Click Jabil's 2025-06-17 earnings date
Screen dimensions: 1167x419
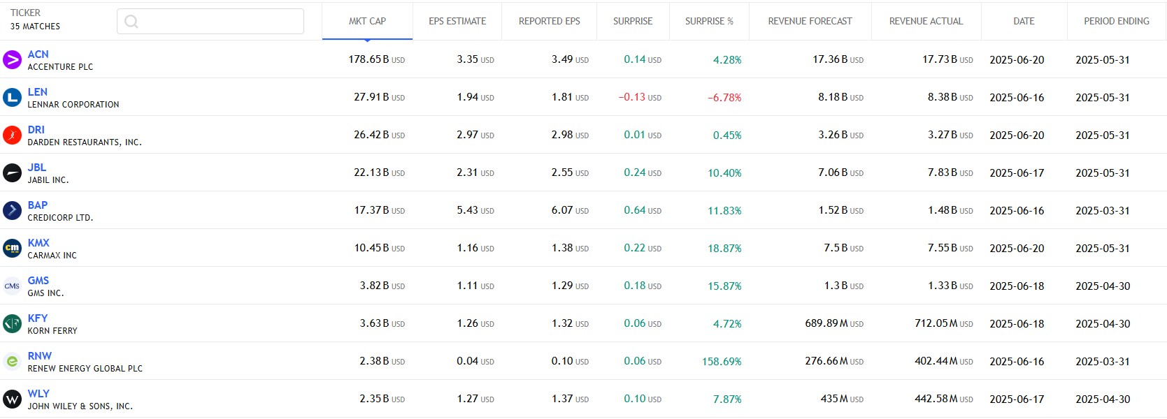coord(1017,173)
